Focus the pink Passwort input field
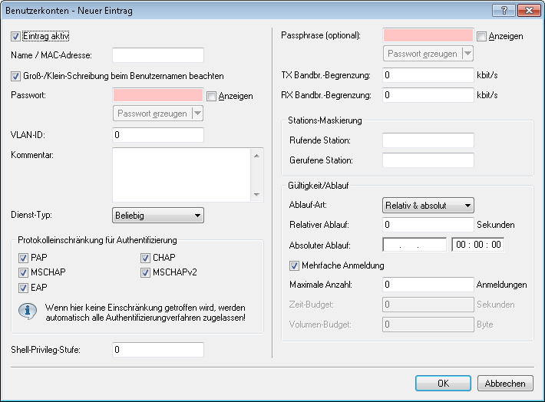 coord(157,95)
